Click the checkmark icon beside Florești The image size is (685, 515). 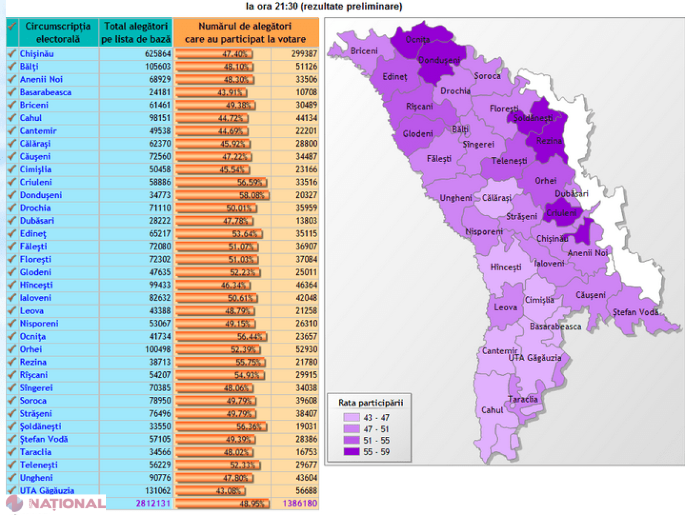coord(12,259)
